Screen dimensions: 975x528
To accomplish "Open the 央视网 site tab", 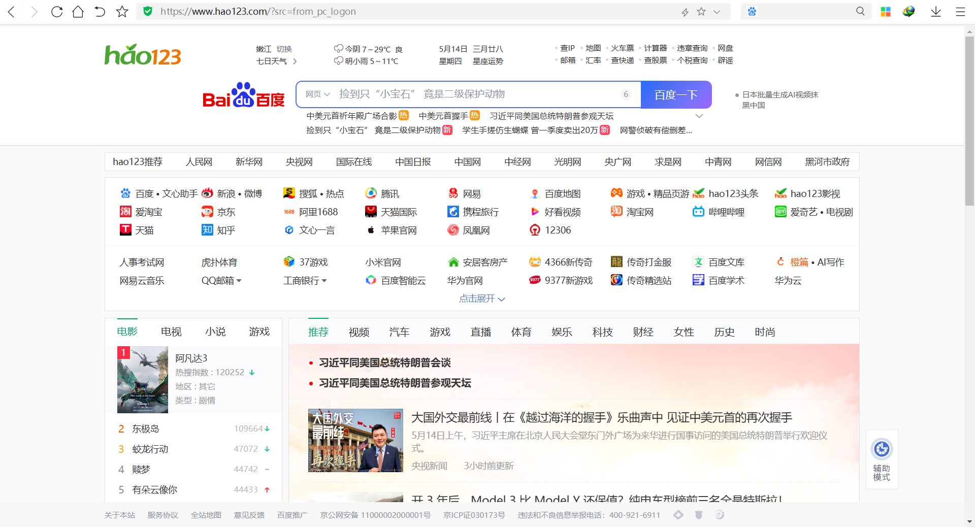I will coord(299,162).
